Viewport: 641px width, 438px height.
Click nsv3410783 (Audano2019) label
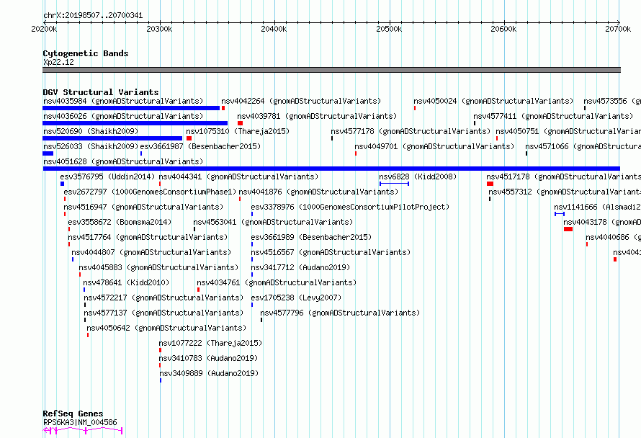tap(208, 358)
